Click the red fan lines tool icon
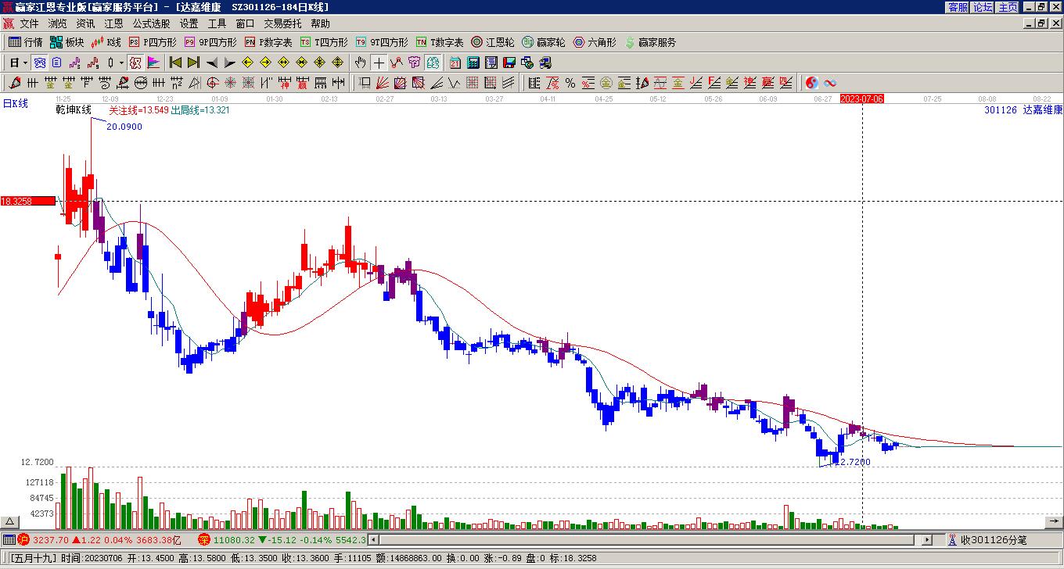The image size is (1064, 569). 383,83
